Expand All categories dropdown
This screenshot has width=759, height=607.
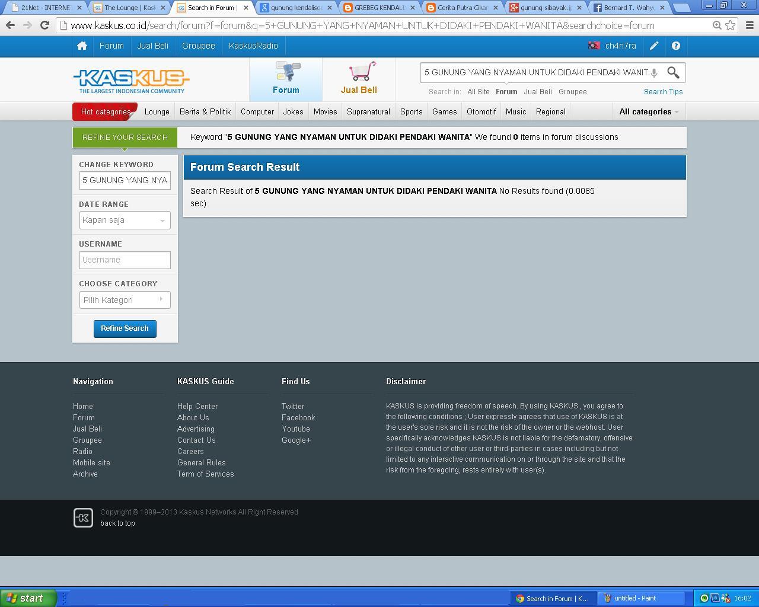click(x=649, y=111)
